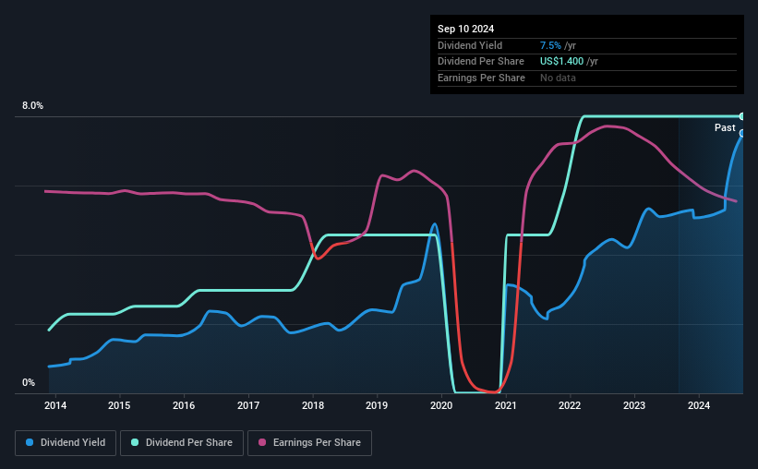Click the No data earnings value
The height and width of the screenshot is (469, 758).
pyautogui.click(x=558, y=78)
